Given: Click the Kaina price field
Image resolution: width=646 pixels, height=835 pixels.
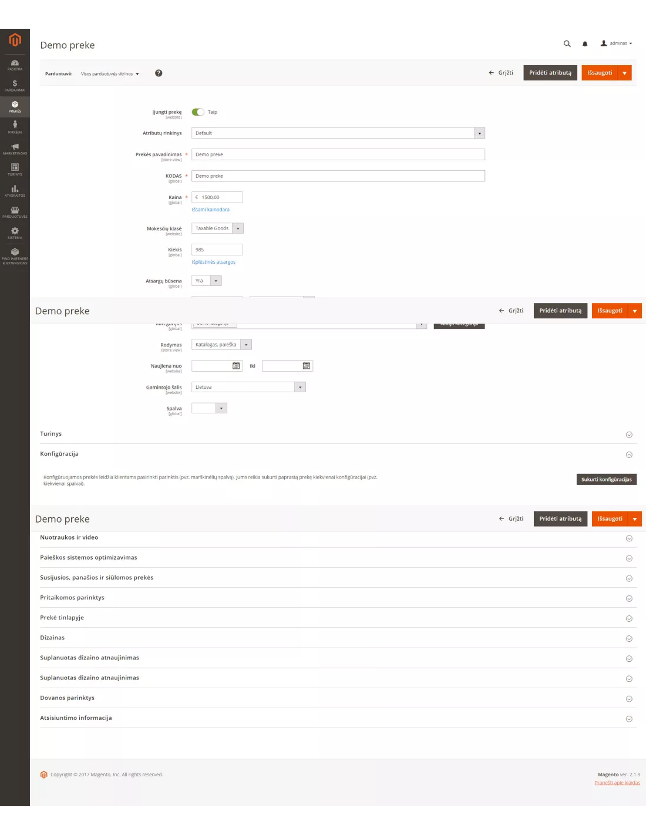Looking at the screenshot, I should [217, 197].
